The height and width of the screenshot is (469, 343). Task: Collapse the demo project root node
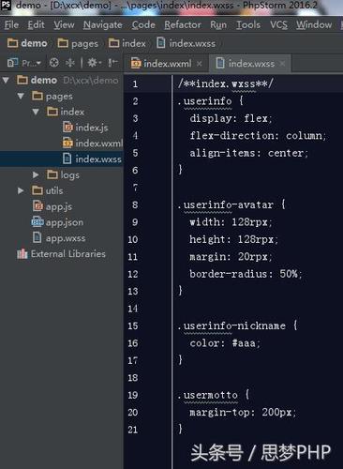(x=6, y=80)
